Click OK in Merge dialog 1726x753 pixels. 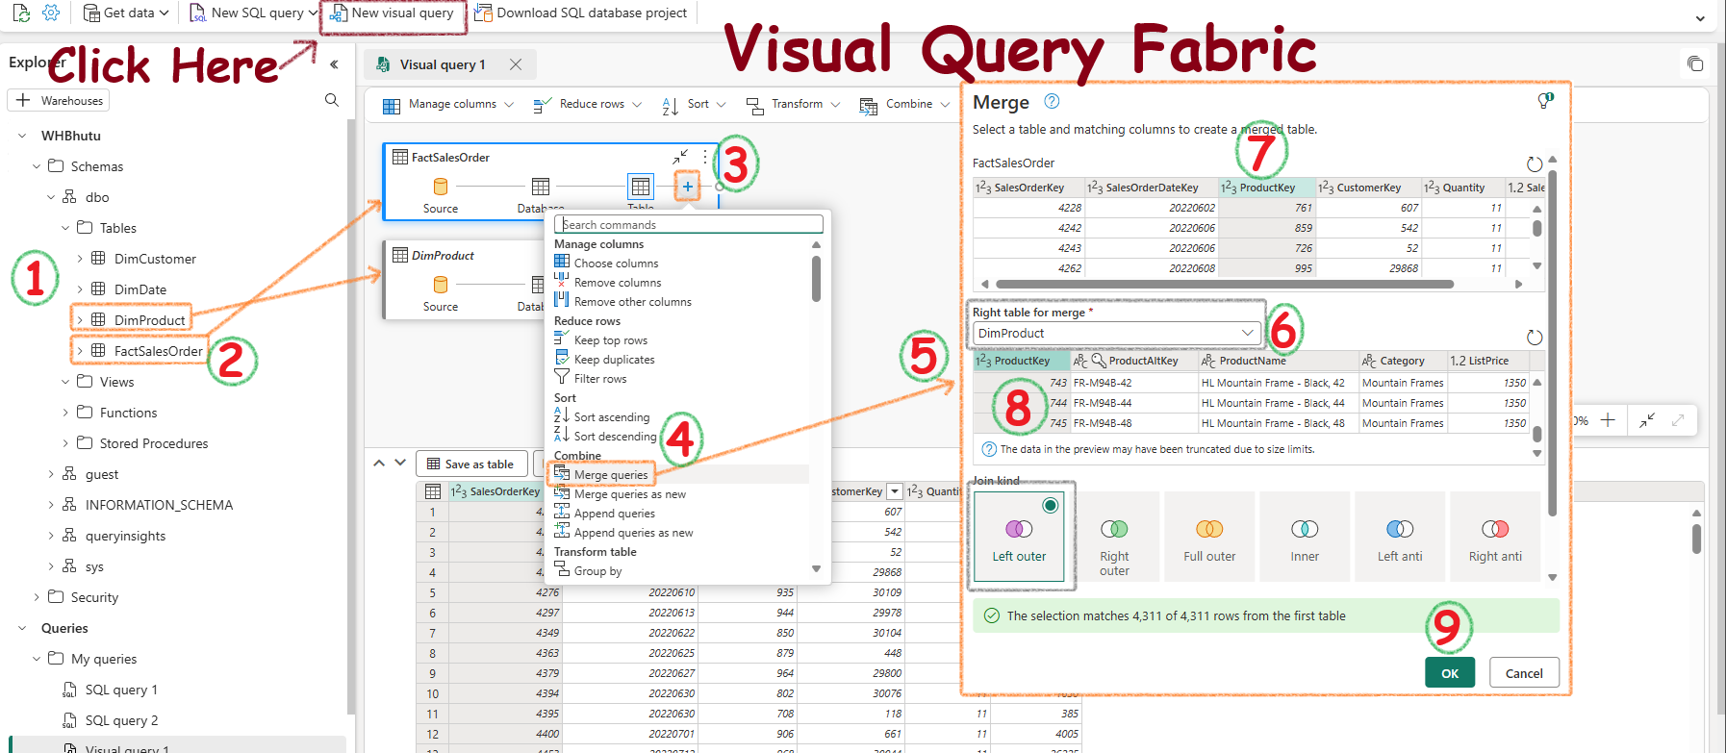click(1450, 673)
